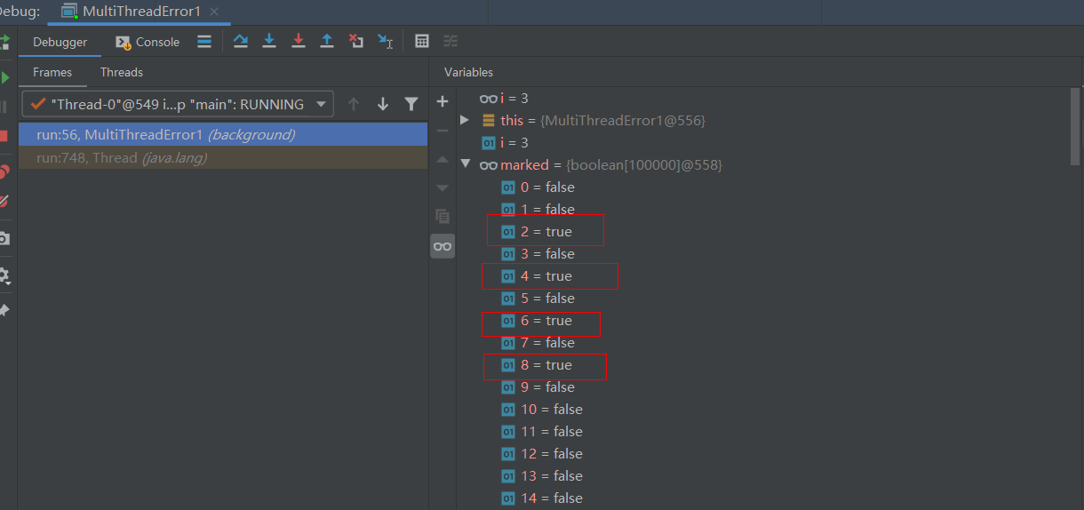Click the Pin Tab icon

[4, 310]
